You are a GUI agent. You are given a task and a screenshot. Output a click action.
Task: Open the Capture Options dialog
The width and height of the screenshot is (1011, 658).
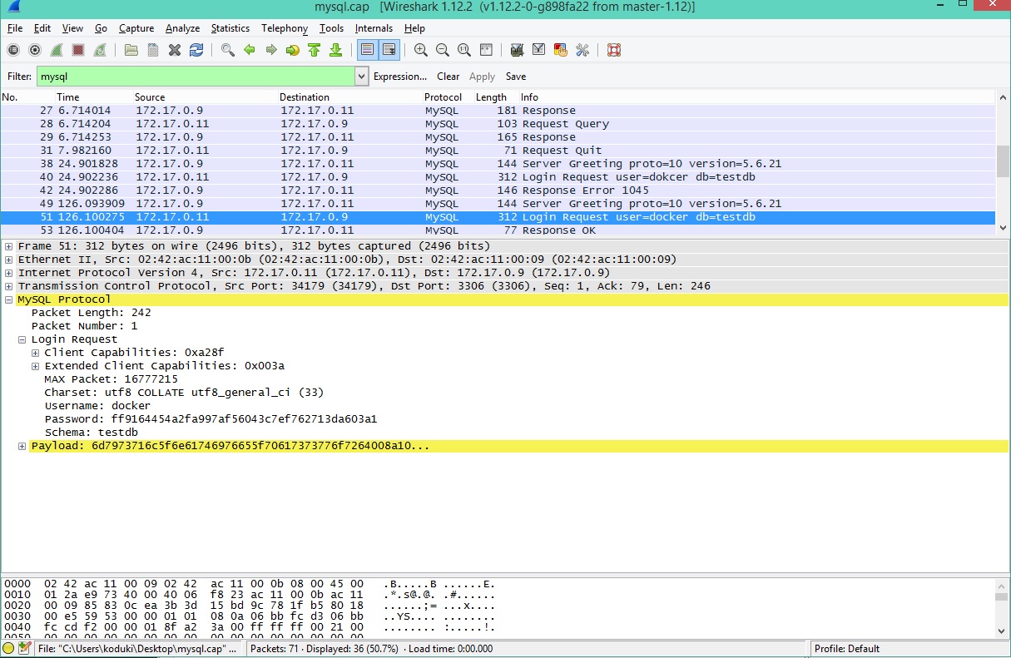(34, 50)
